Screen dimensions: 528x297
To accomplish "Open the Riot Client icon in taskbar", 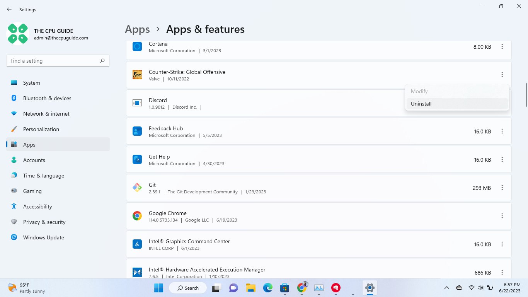I will click(x=336, y=288).
